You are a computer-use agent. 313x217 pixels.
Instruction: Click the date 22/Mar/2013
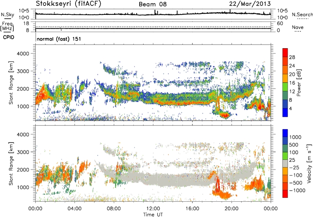click(250, 4)
